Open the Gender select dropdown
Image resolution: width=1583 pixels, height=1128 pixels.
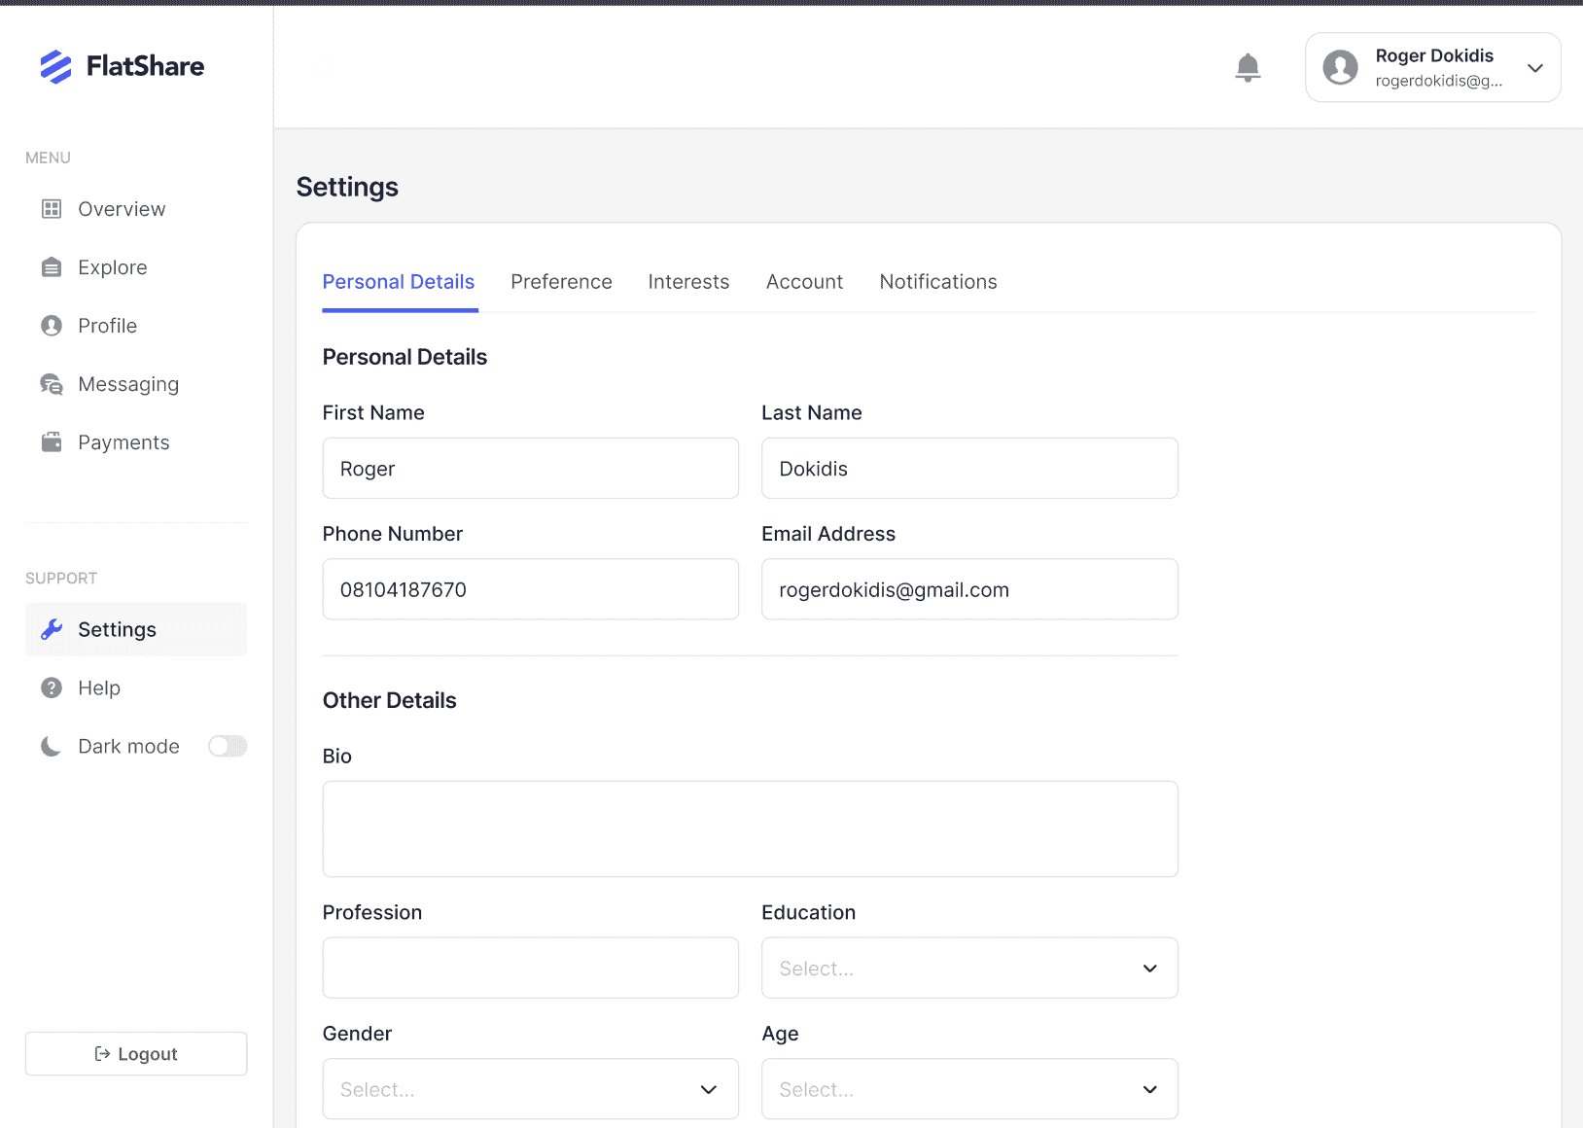pos(531,1089)
